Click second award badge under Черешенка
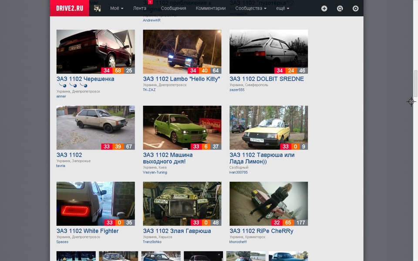Viewport: 418px width, 261px height. click(x=73, y=85)
